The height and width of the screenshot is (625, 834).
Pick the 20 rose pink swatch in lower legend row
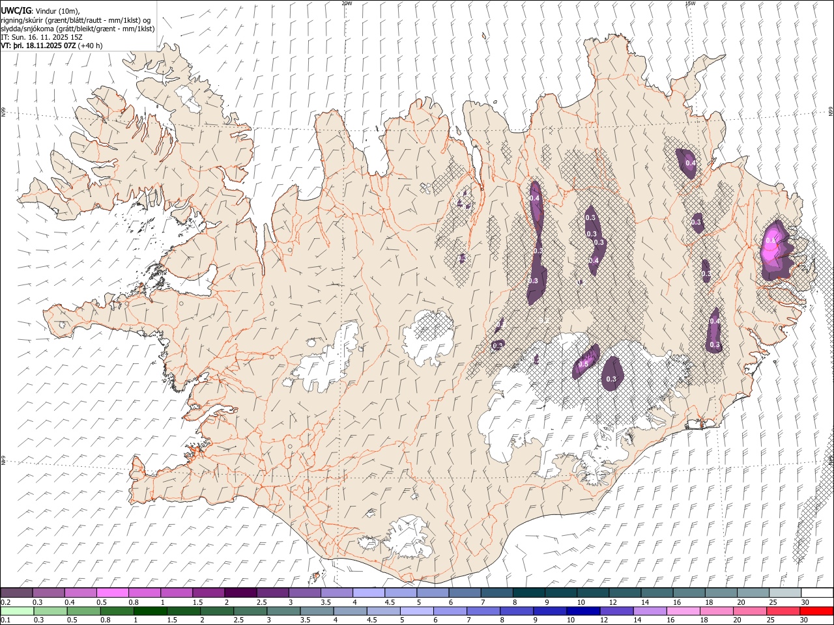click(x=749, y=611)
